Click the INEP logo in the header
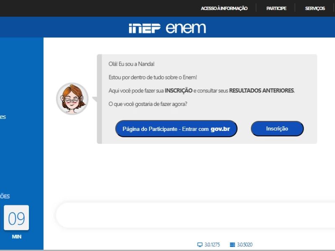Image resolution: width=335 pixels, height=251 pixels. pyautogui.click(x=144, y=28)
